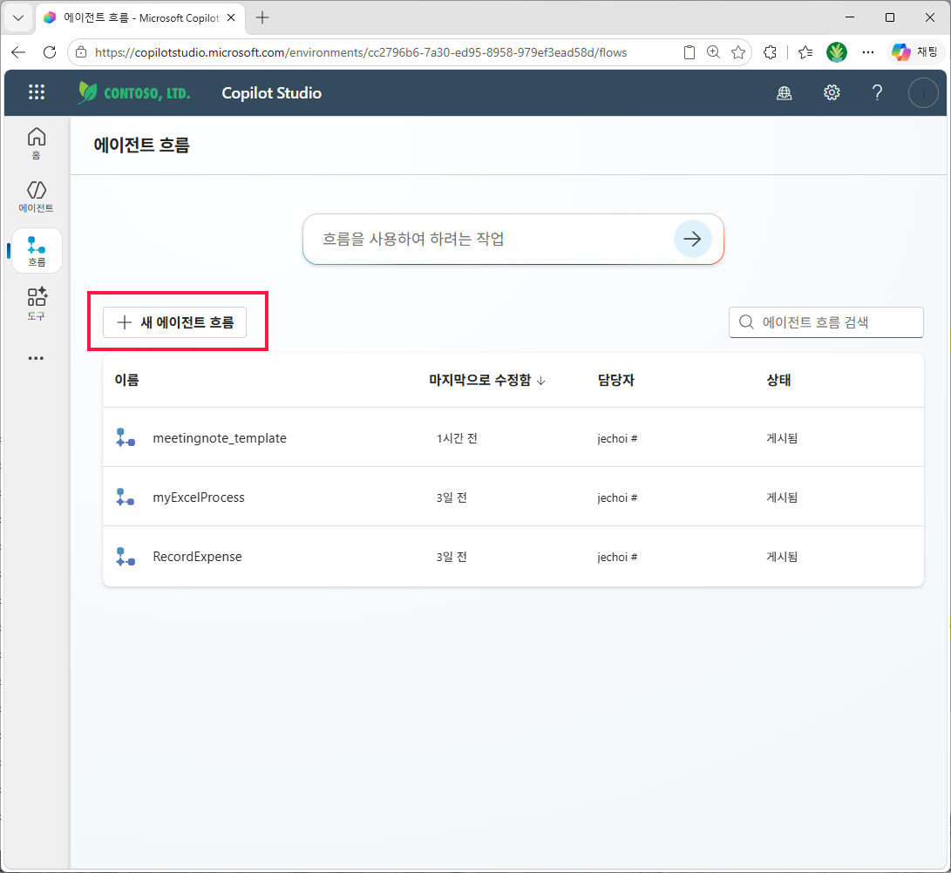Close the 에이전트 흐름 browser tab

pyautogui.click(x=231, y=17)
